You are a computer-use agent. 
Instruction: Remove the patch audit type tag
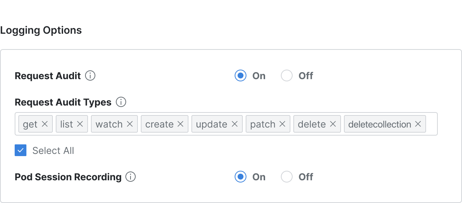pos(282,124)
